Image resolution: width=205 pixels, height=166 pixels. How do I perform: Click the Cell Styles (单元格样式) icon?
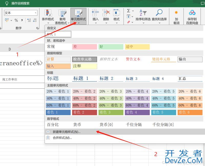click(78, 13)
